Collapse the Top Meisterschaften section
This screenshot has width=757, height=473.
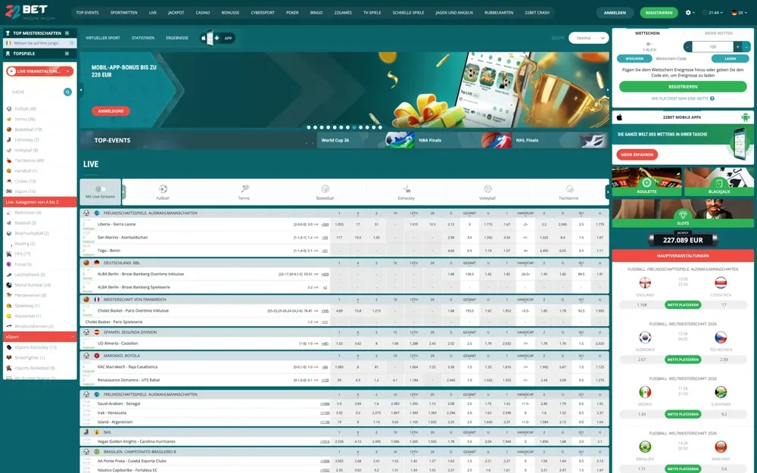[x=67, y=33]
